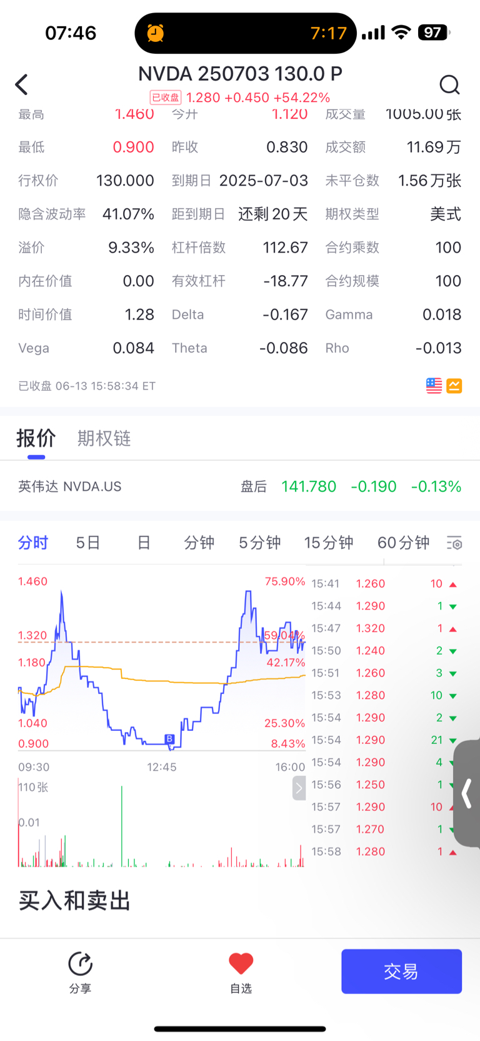Tap the 昨收 value 0.830
Image resolution: width=480 pixels, height=1041 pixels.
click(287, 147)
